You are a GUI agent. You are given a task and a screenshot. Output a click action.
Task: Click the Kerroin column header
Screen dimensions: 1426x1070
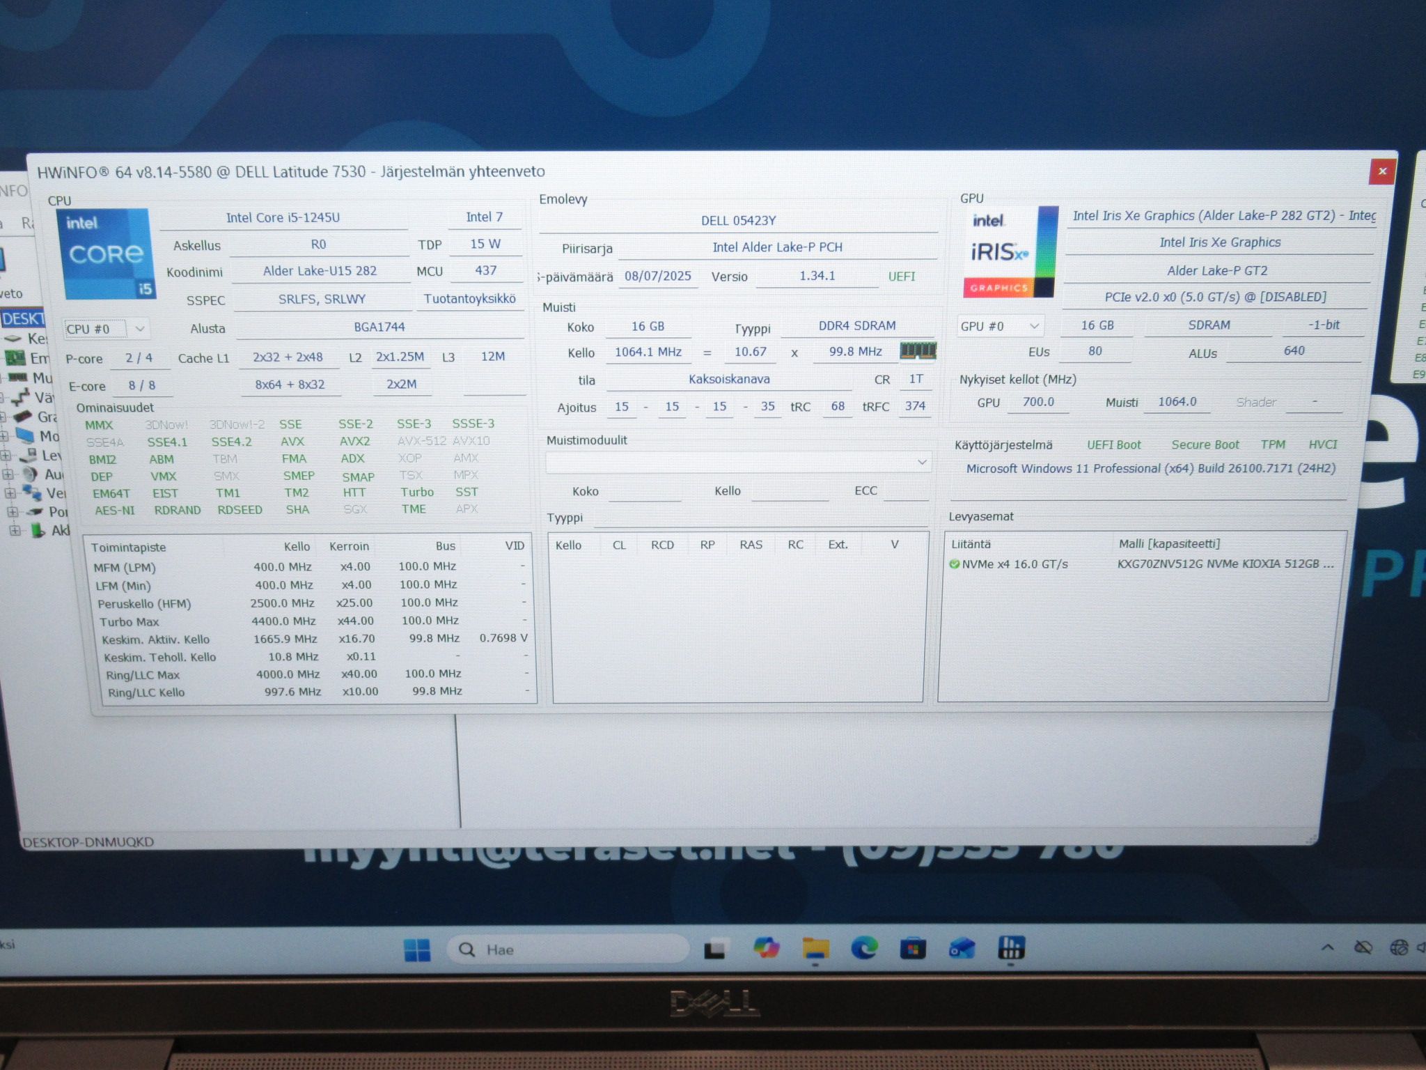(x=350, y=546)
